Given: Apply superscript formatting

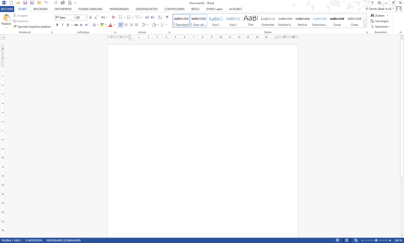Looking at the screenshot, I should point(87,25).
